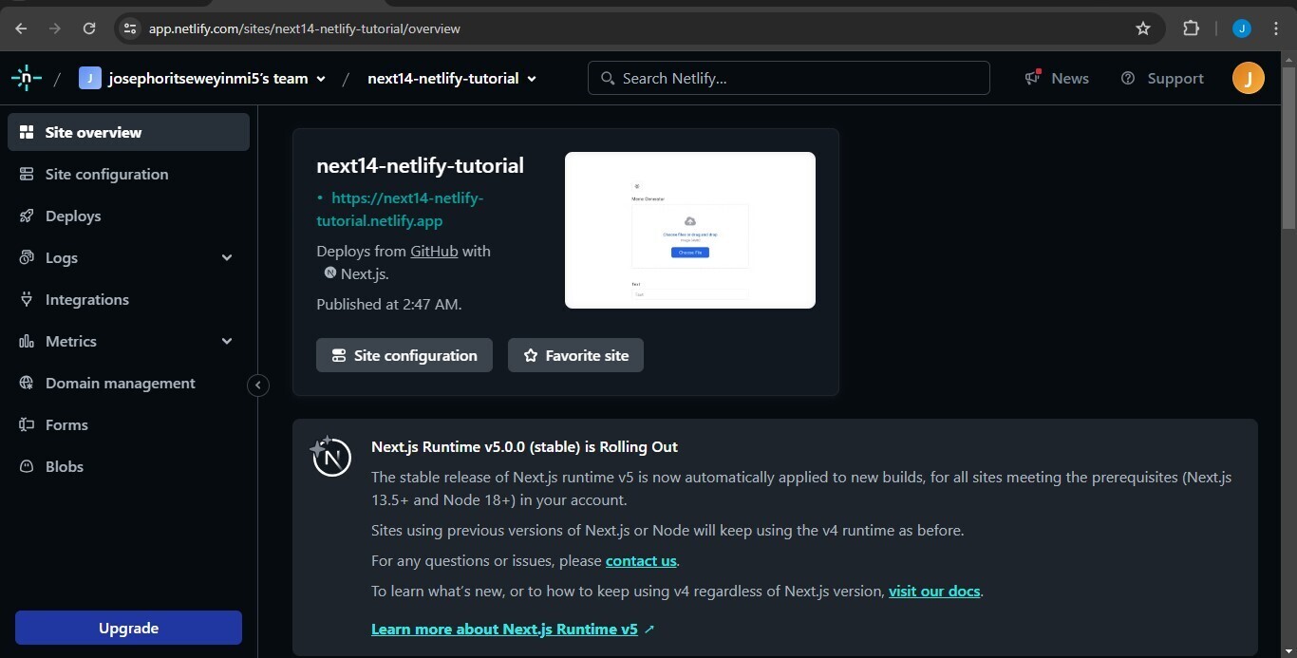The width and height of the screenshot is (1297, 658).
Task: Open the next14-netlify-tutorial.netlify.app URL link
Action: tap(400, 209)
